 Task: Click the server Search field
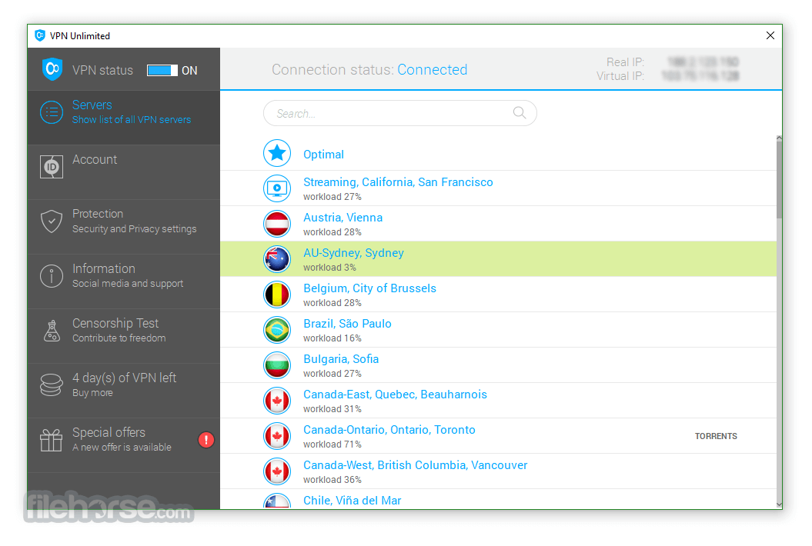[399, 113]
